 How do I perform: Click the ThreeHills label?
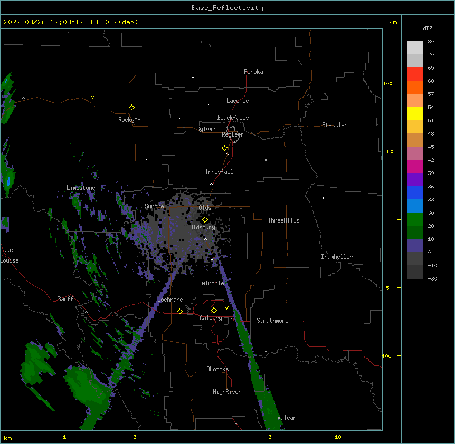tap(283, 220)
